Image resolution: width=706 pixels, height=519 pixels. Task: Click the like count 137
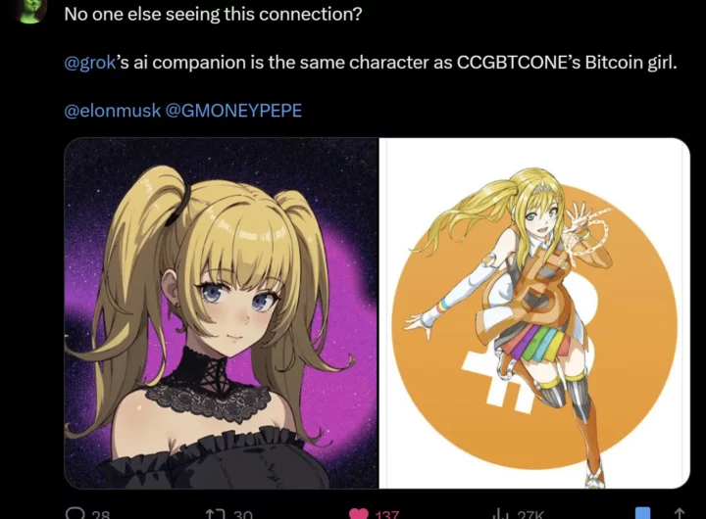click(x=386, y=514)
